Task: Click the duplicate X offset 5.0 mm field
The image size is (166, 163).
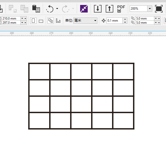Action: click(x=145, y=19)
